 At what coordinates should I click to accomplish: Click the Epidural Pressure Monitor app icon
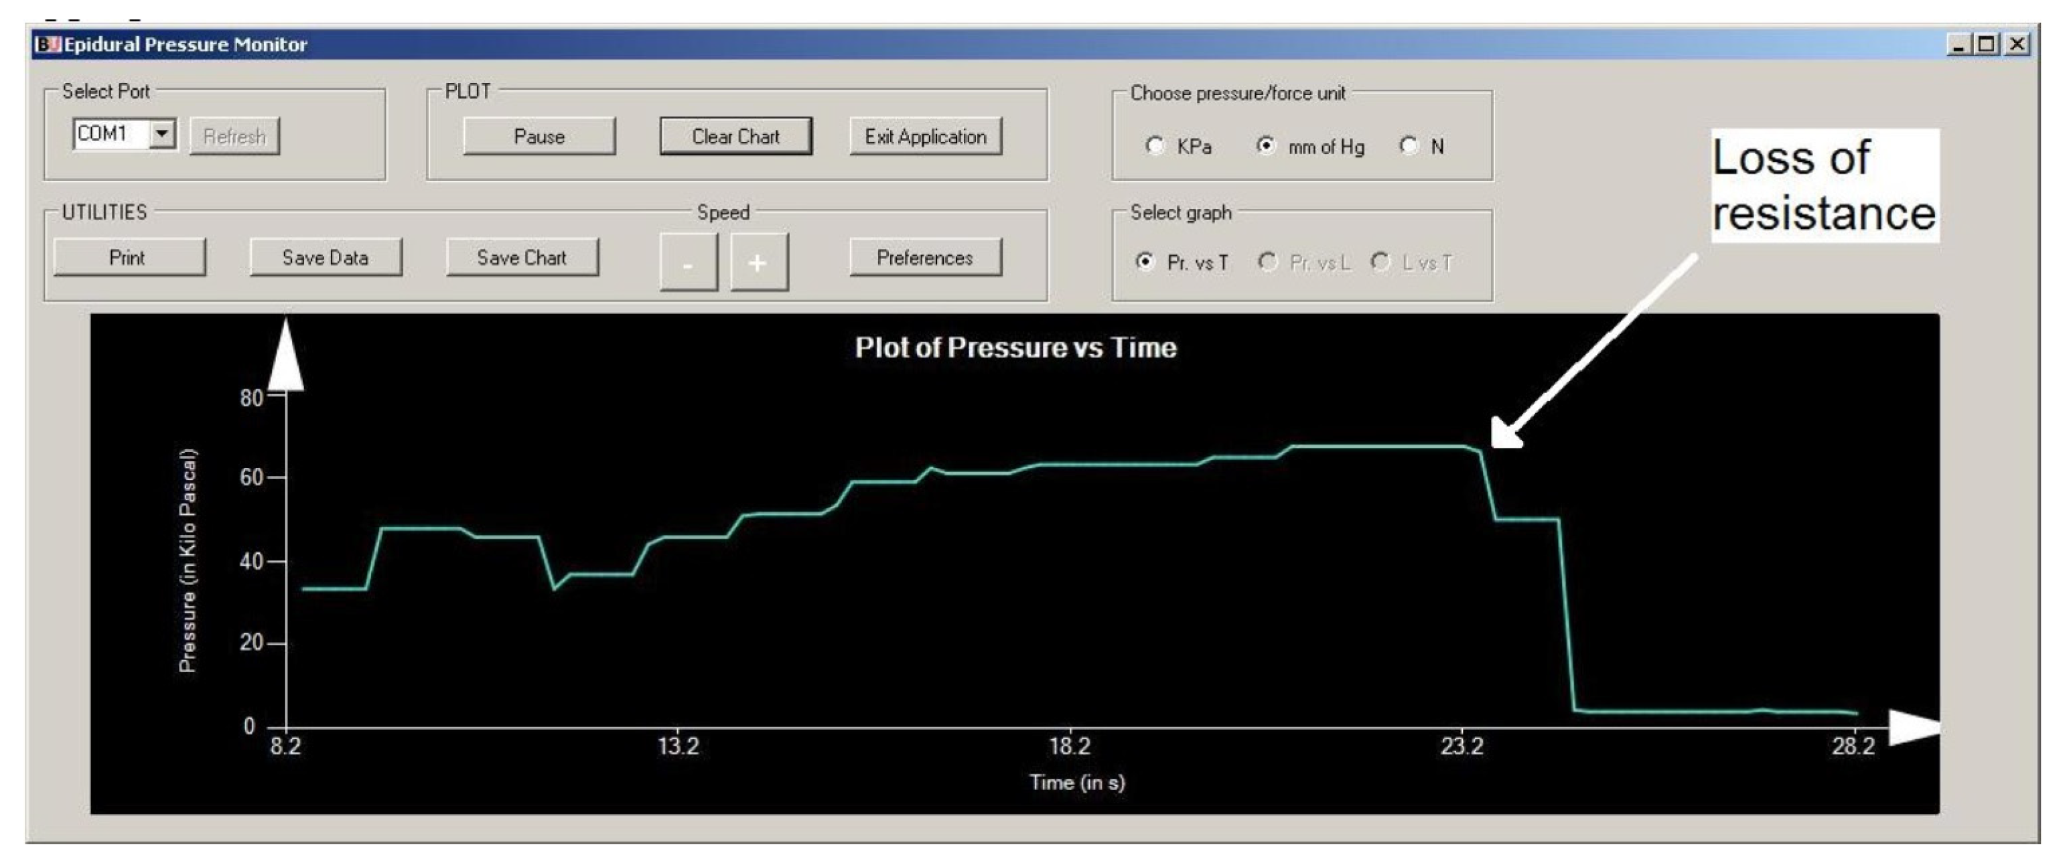point(48,44)
